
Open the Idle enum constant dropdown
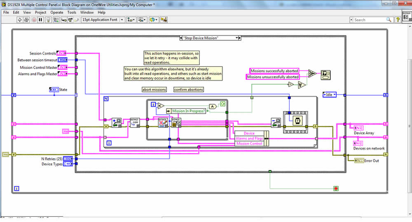330,95
